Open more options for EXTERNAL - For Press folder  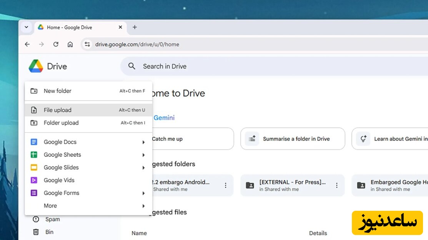click(336, 185)
